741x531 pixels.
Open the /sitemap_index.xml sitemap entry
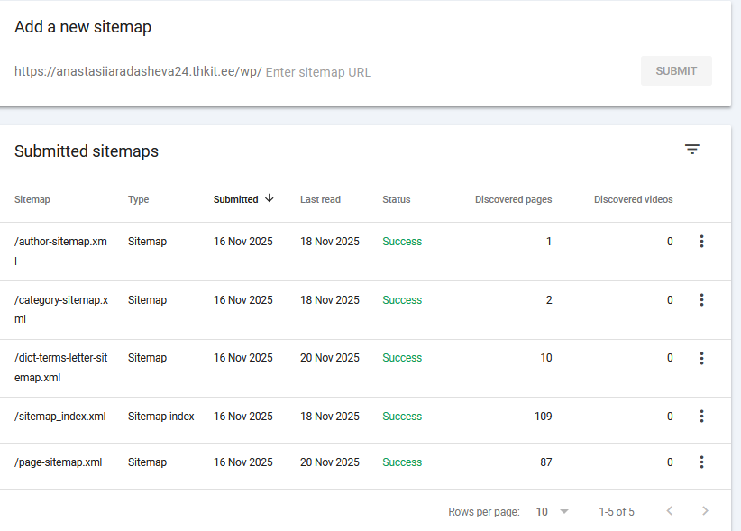point(60,417)
